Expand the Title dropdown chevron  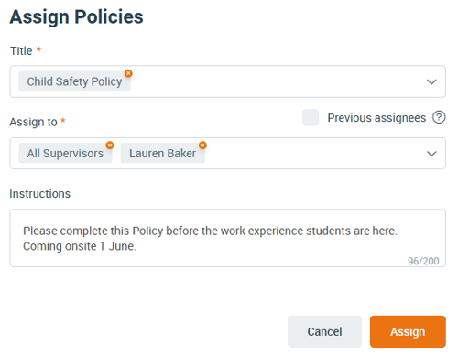[x=431, y=81]
